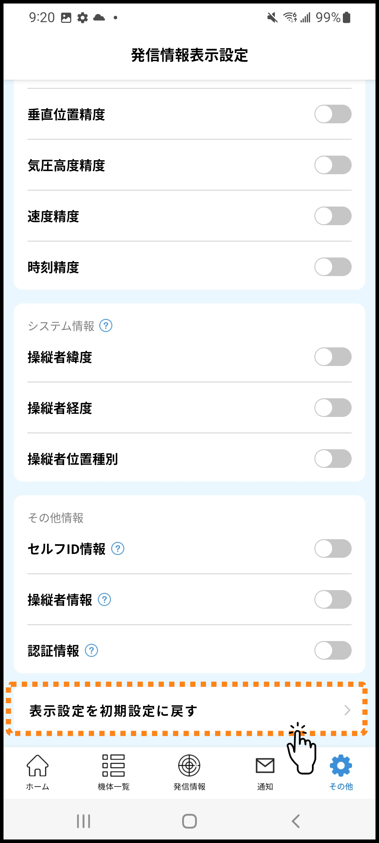This screenshot has height=843, width=379.
Task: Open the 認証情報 help icon
Action: [92, 650]
